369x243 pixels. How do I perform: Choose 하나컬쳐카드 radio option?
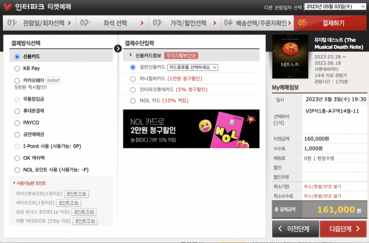[x=133, y=79]
